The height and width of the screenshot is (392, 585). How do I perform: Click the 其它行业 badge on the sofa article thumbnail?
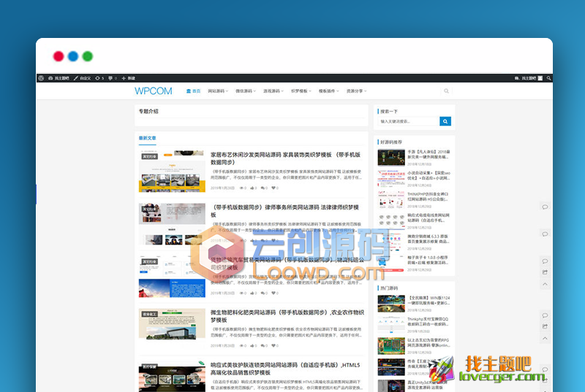[x=150, y=156]
